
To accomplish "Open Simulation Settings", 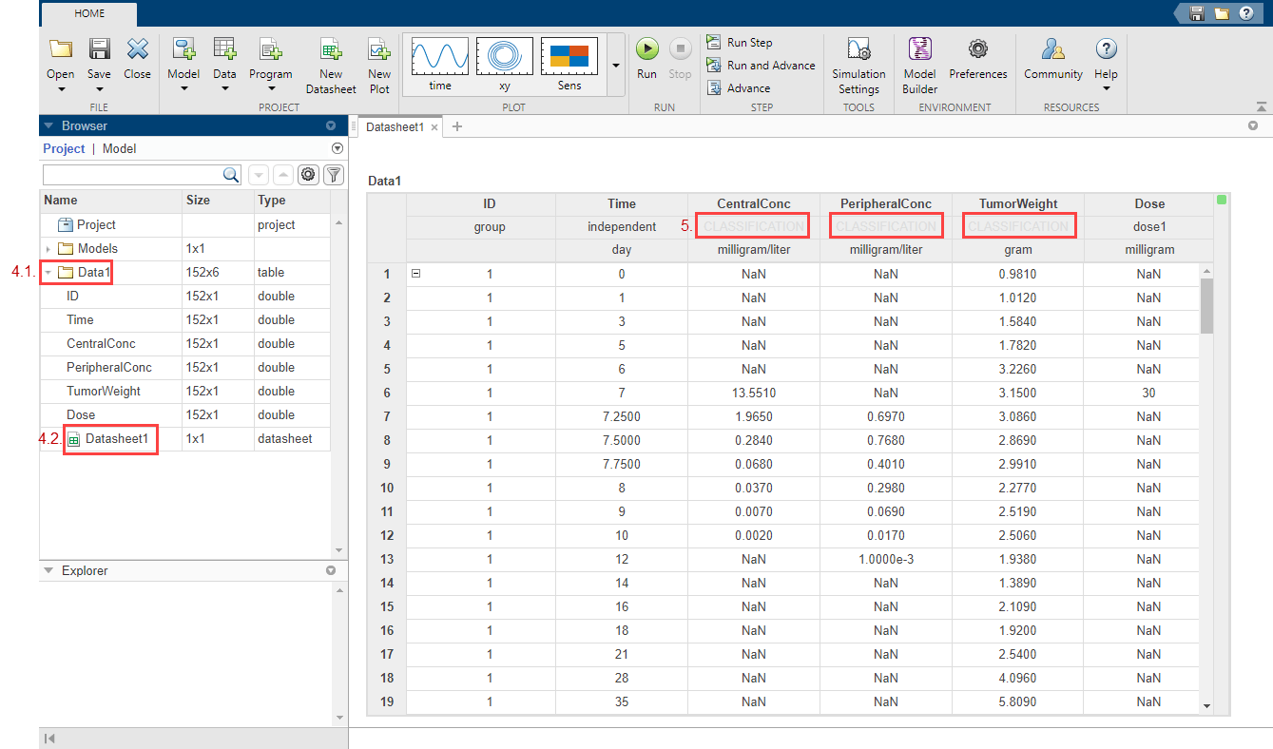I will (858, 50).
